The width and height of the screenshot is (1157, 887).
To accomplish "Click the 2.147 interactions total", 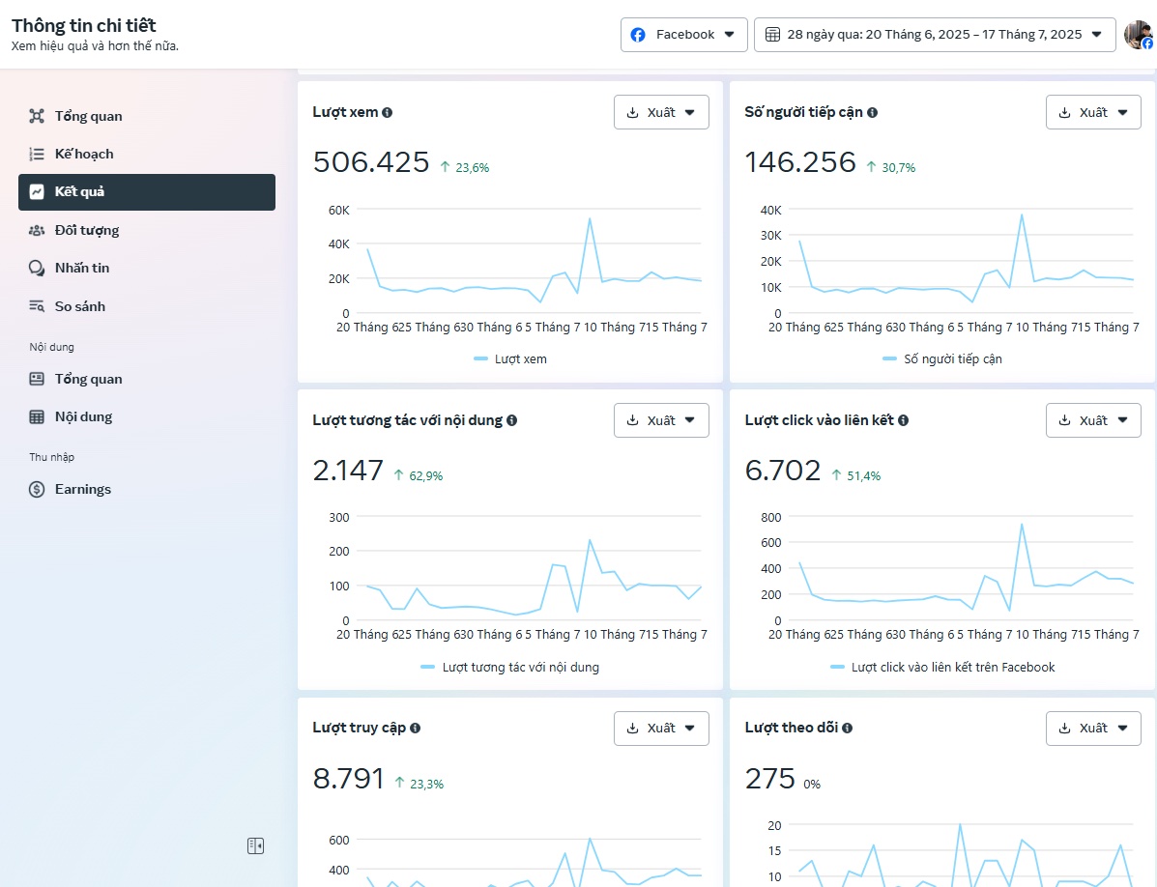I will (x=348, y=471).
